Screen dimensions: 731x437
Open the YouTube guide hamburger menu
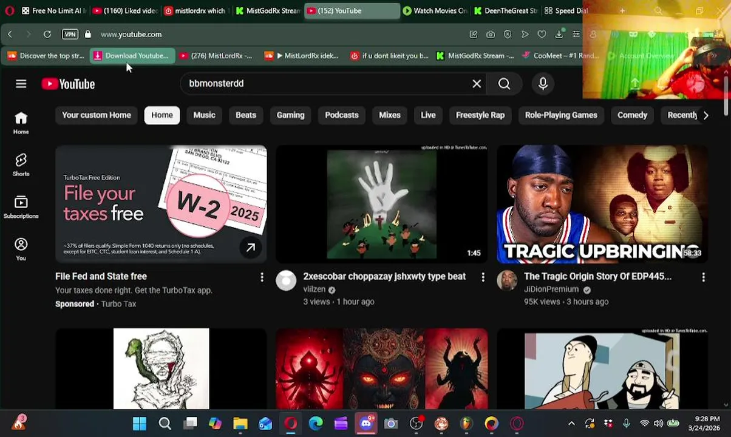(21, 84)
